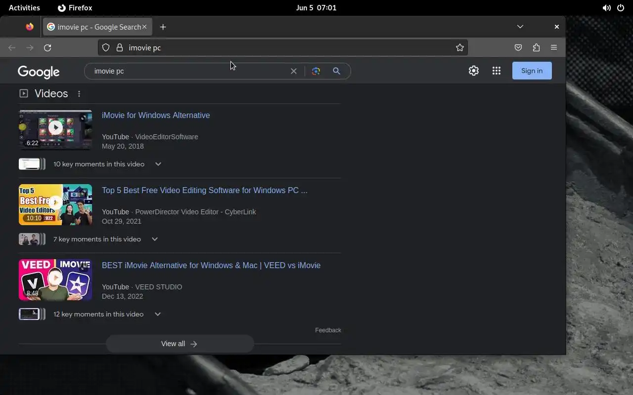Click the VEED STUDIO channel name
This screenshot has height=395, width=633.
pos(158,287)
